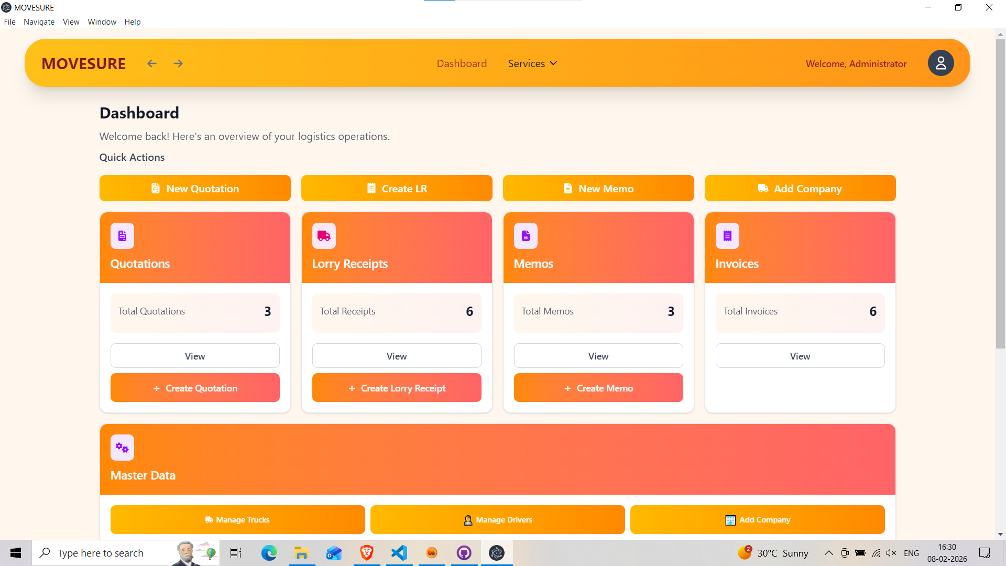Open the Invoices card icon
The image size is (1006, 566).
click(x=727, y=236)
